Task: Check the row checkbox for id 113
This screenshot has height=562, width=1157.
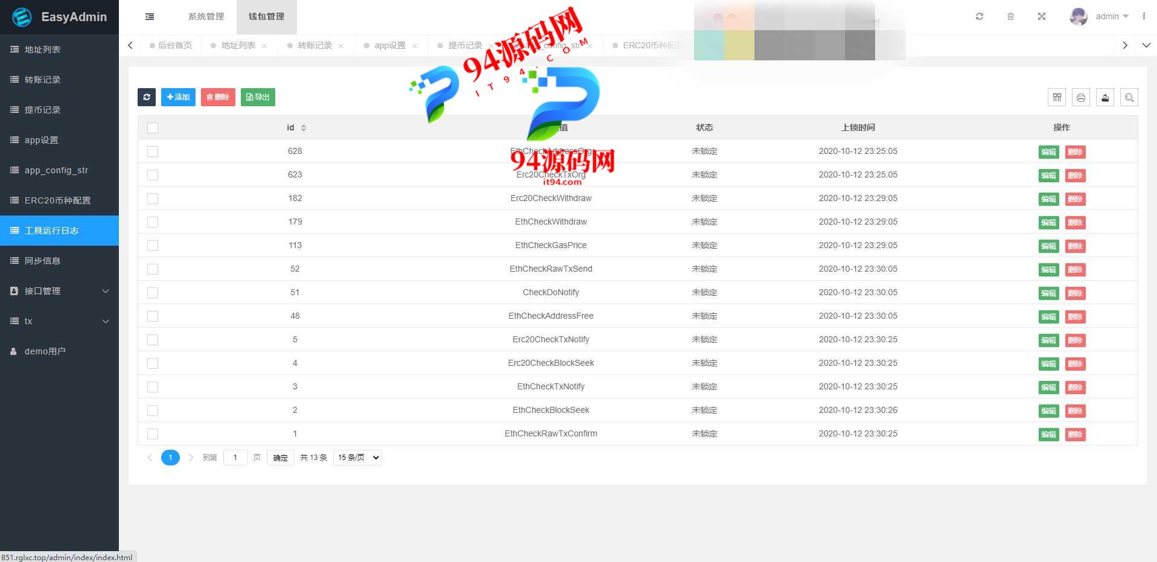Action: 153,246
